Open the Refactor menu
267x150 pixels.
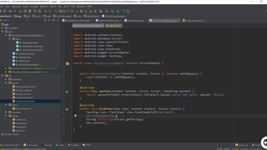tap(44, 7)
